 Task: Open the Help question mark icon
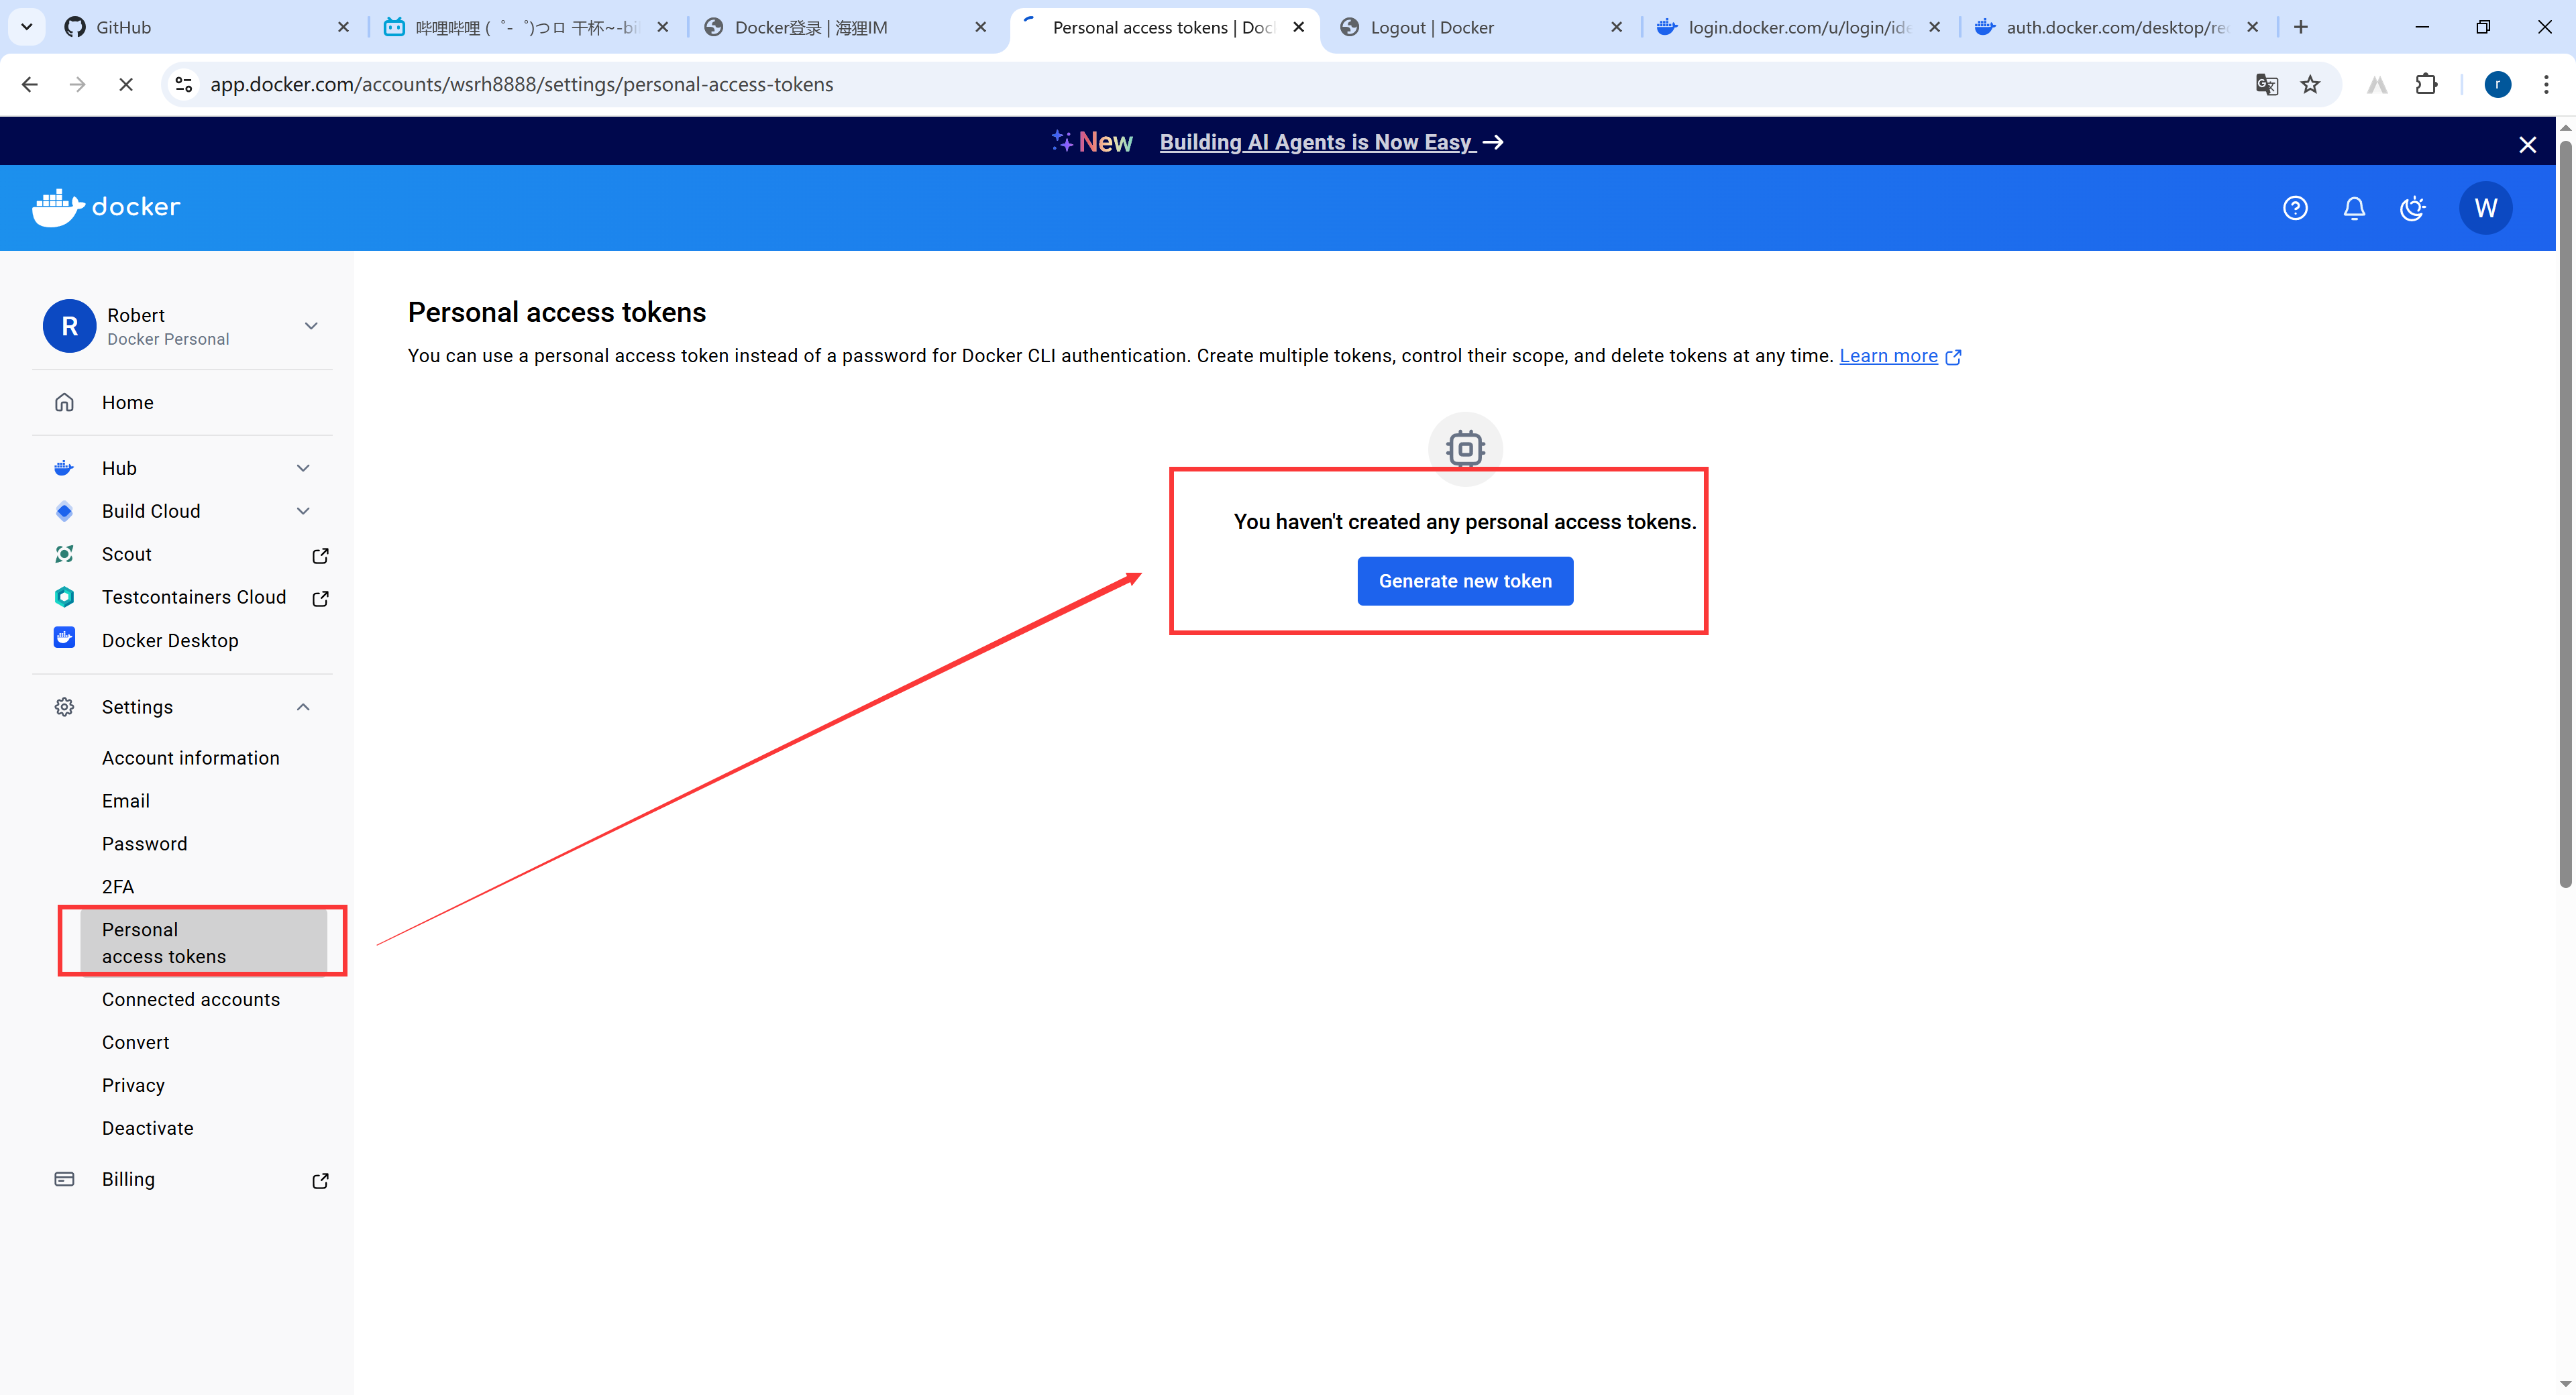(2295, 208)
